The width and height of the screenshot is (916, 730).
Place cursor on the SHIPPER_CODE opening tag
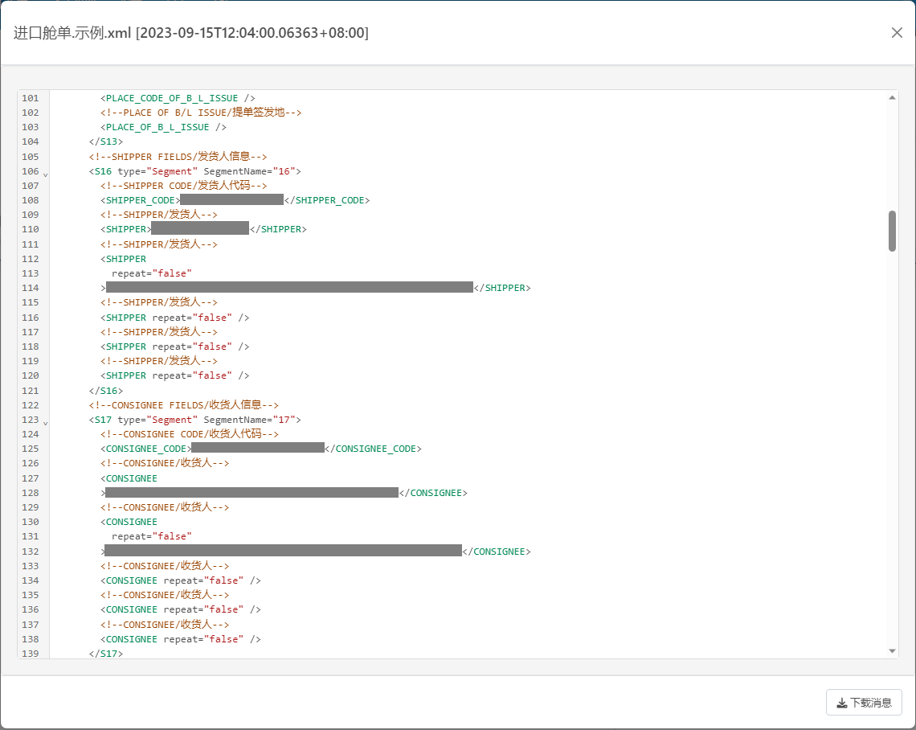[140, 200]
